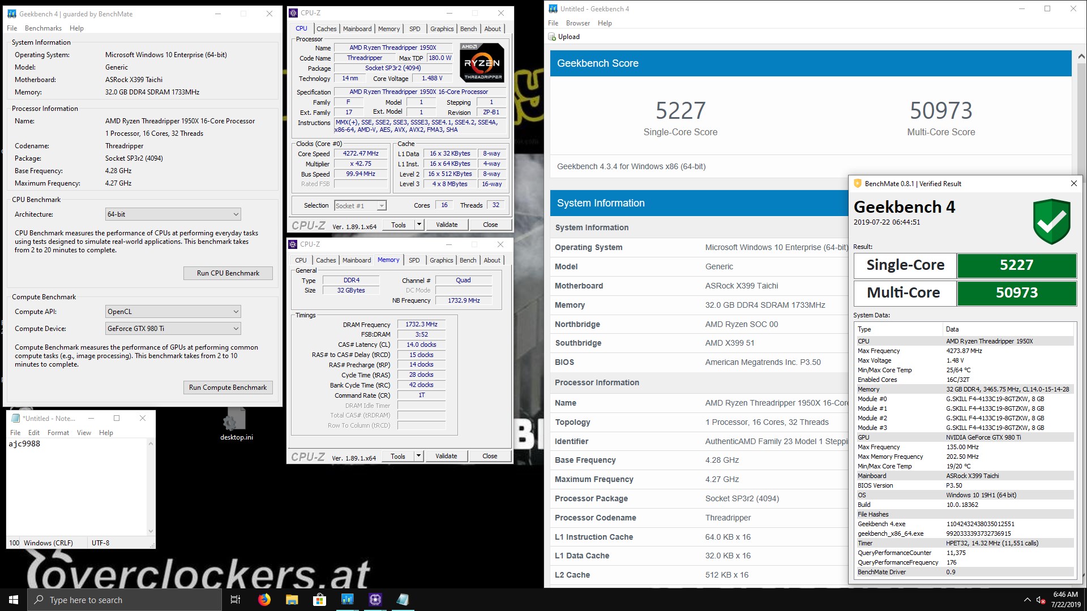Click the Upload icon in Geekbench results
Viewport: 1087px width, 611px height.
[x=553, y=37]
